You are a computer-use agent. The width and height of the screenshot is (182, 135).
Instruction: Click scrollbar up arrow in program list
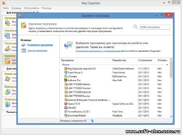tap(171, 60)
